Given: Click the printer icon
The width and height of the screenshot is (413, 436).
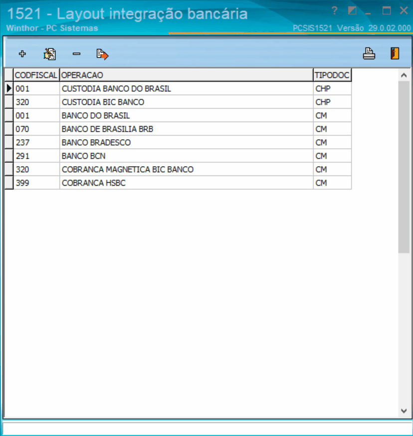Looking at the screenshot, I should tap(369, 53).
